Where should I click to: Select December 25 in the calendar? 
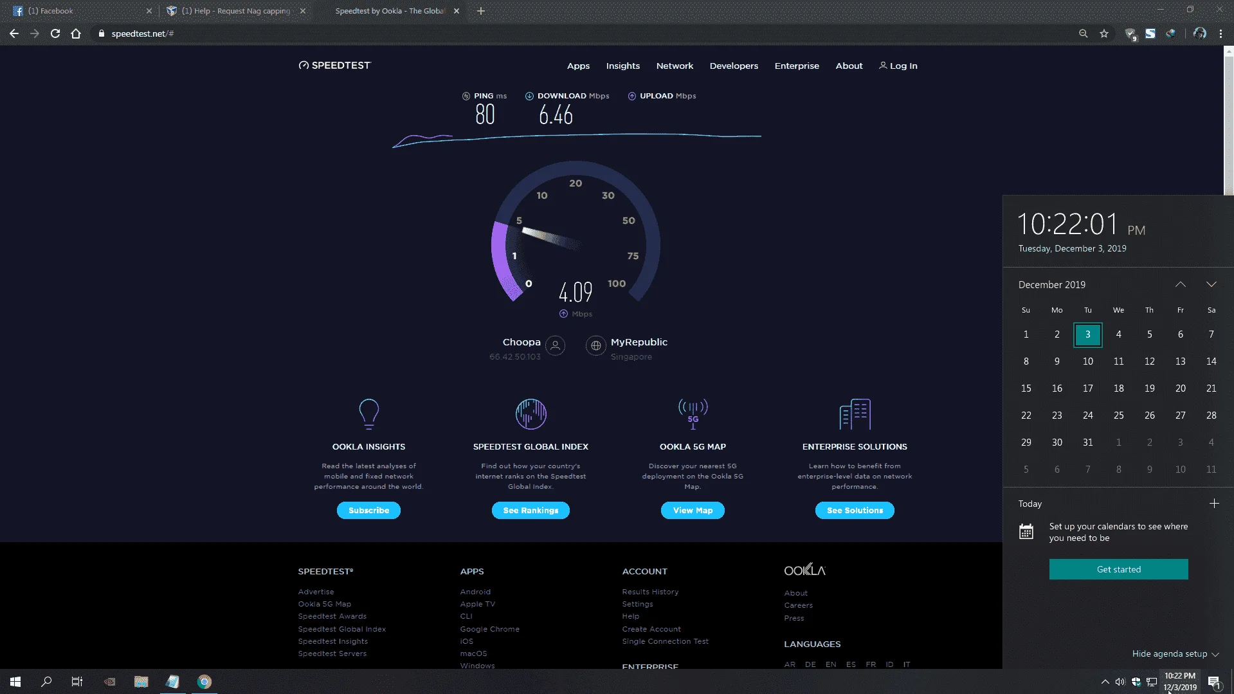[1118, 415]
